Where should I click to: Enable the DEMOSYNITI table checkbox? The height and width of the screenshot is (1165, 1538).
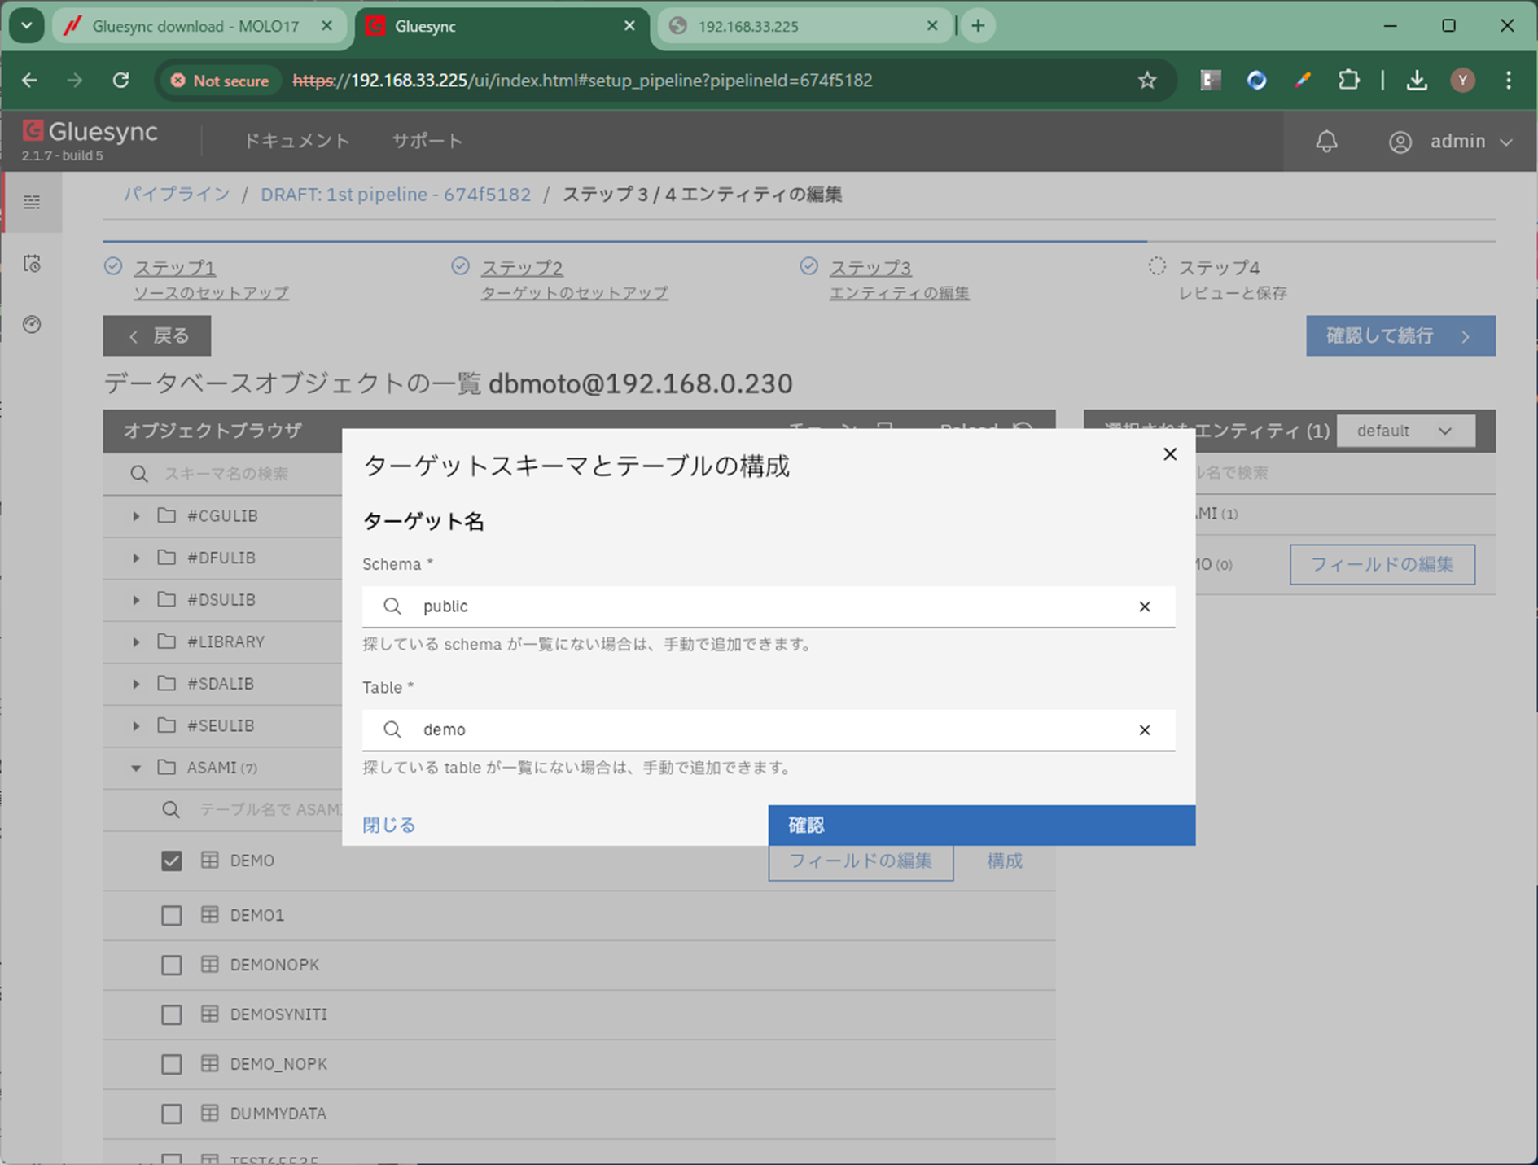point(171,1014)
